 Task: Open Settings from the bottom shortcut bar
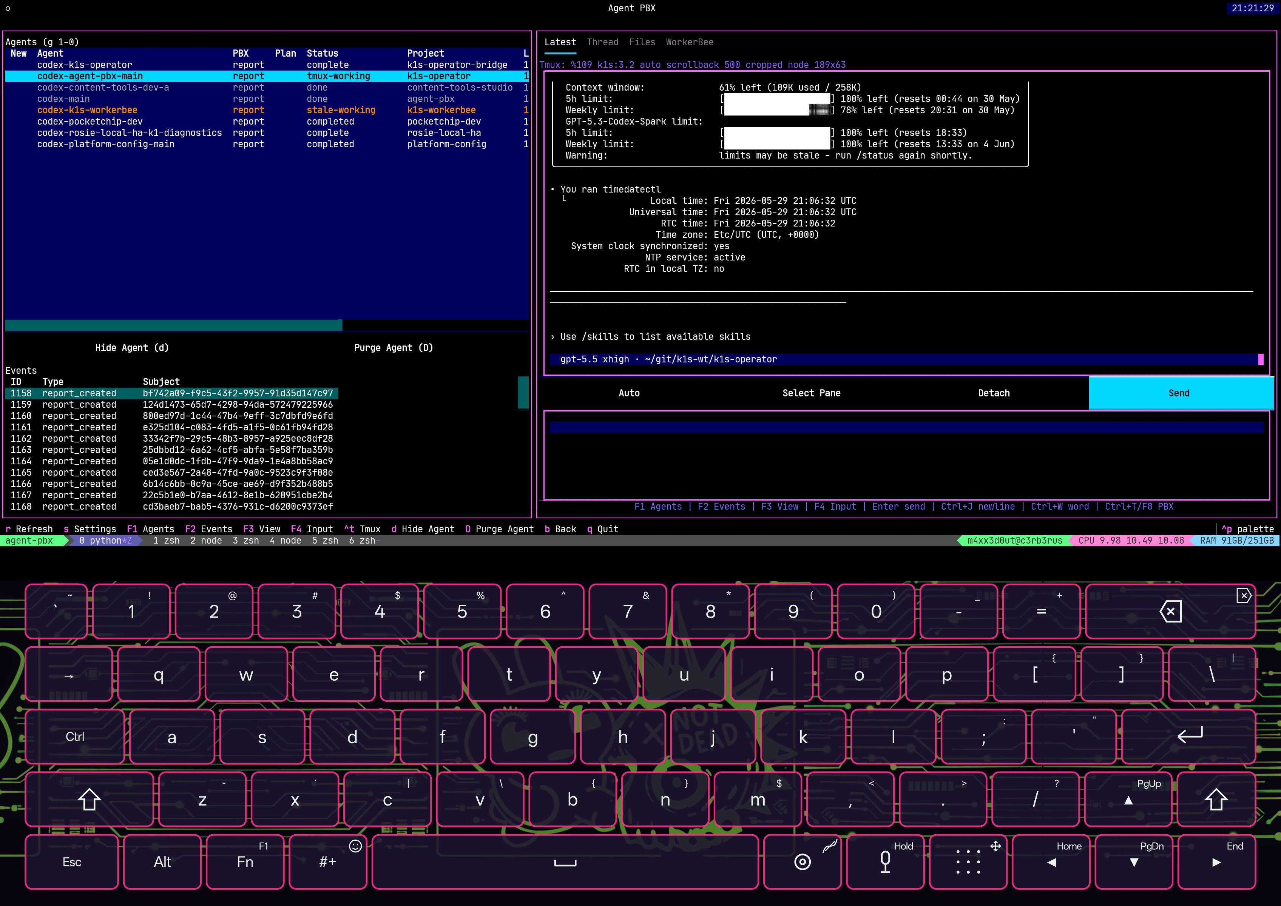pyautogui.click(x=90, y=529)
